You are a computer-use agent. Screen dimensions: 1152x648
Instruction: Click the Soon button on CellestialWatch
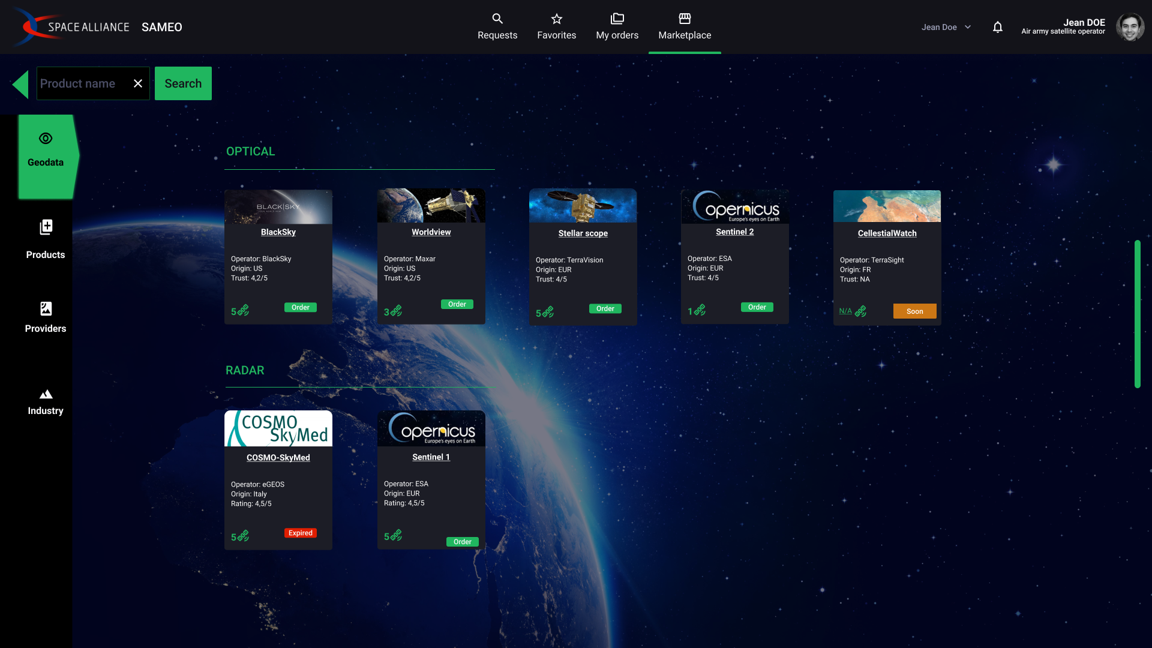(915, 311)
